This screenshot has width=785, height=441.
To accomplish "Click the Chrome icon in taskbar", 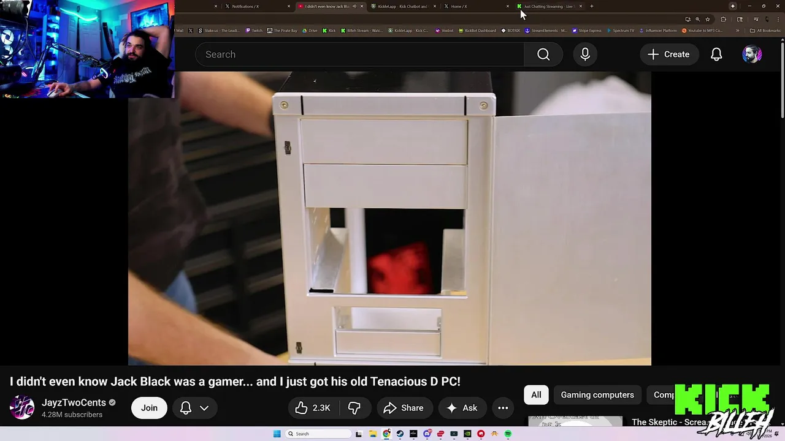I will pyautogui.click(x=386, y=434).
